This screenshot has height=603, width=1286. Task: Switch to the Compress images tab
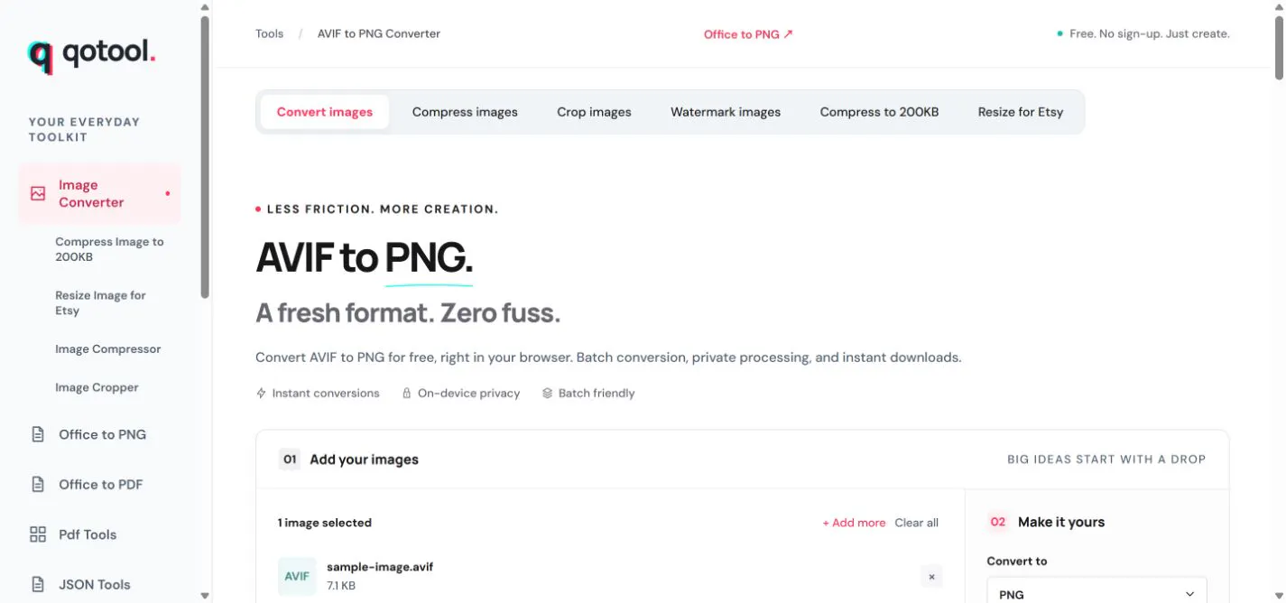[x=465, y=112]
